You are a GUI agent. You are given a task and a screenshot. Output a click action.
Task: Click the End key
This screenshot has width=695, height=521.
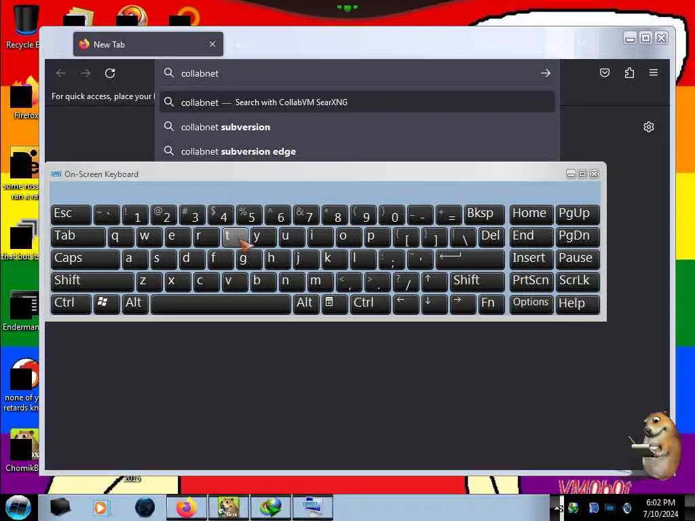click(x=531, y=237)
